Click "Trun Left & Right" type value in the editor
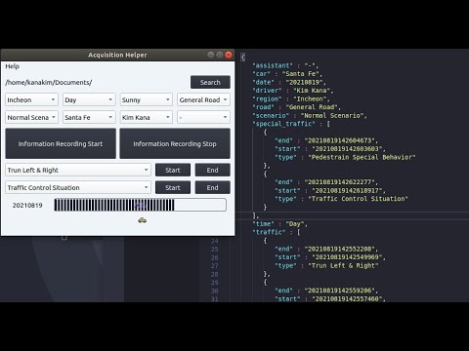Viewport: 469px width, 351px height. [x=343, y=265]
